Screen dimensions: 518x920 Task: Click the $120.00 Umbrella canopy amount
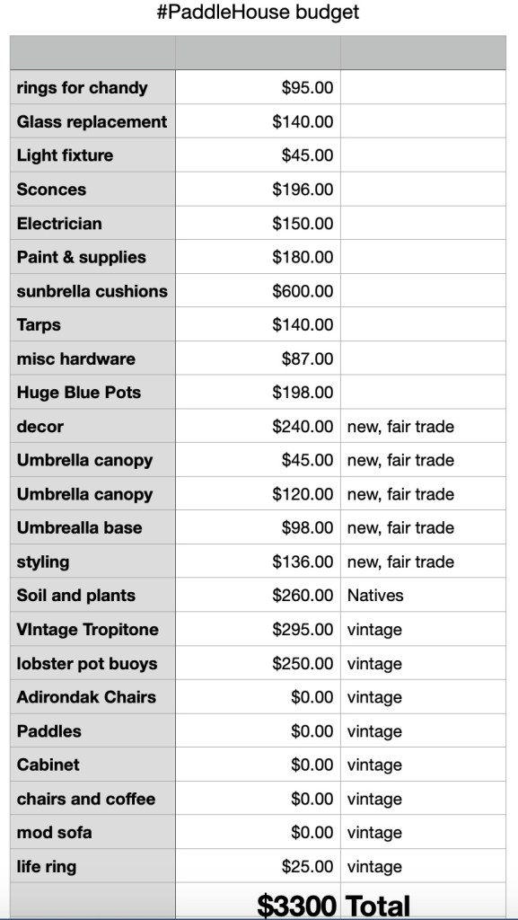[x=303, y=494]
